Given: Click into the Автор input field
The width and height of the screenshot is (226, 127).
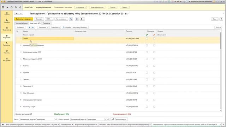Looking at the screenshot, I should click(37, 119).
